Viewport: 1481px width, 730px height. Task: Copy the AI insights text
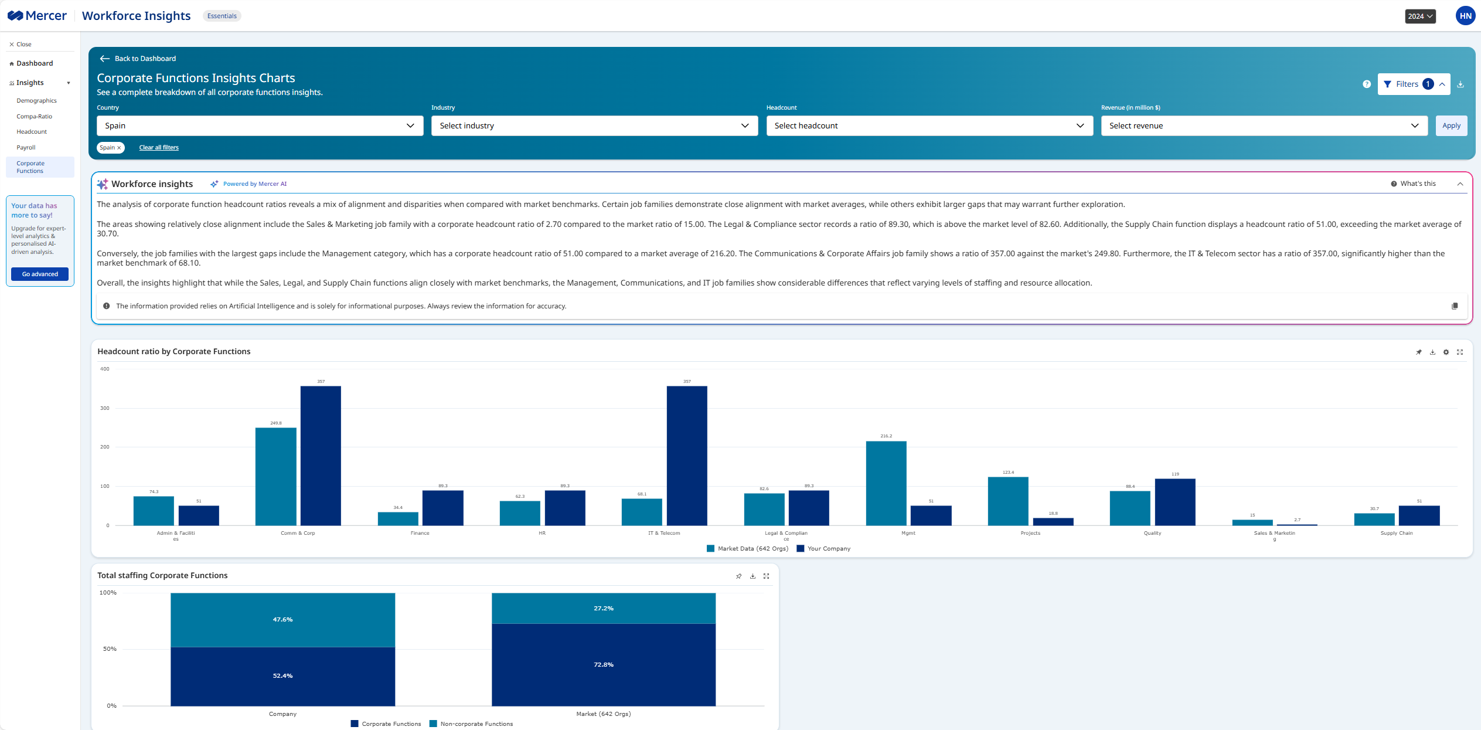1455,306
